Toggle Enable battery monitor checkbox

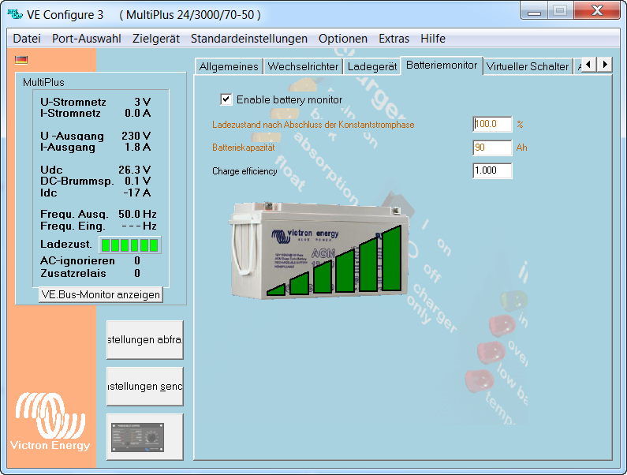[226, 99]
